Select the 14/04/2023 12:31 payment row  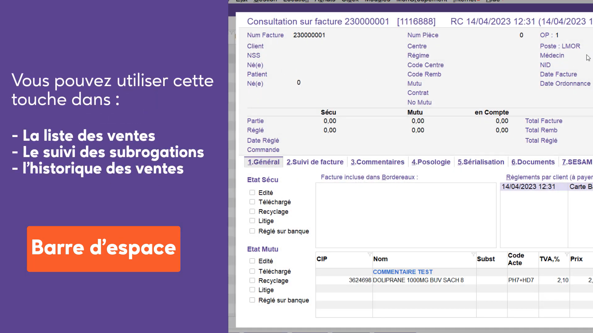[x=528, y=187]
